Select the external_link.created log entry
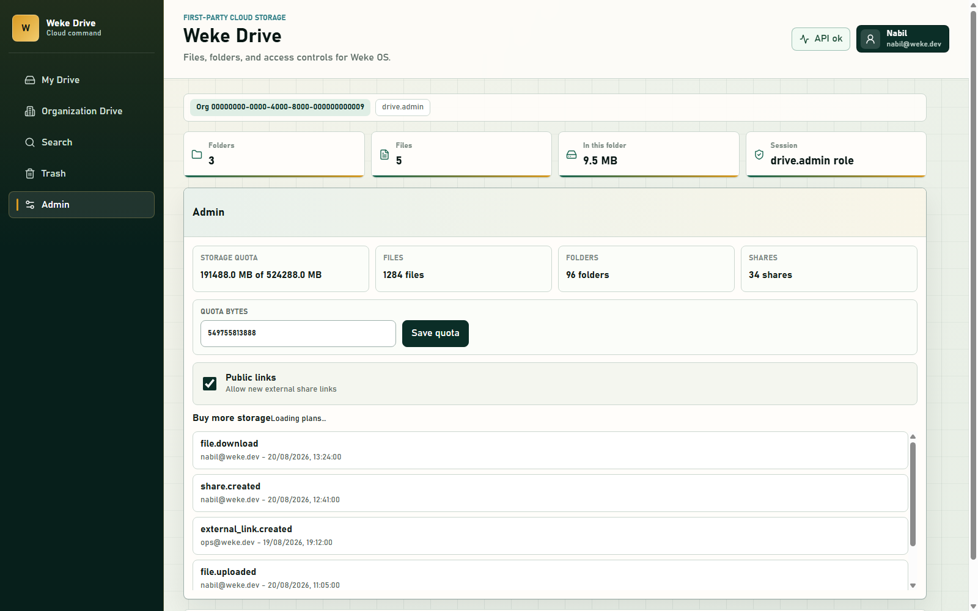Screen dimensions: 978x611 550,536
